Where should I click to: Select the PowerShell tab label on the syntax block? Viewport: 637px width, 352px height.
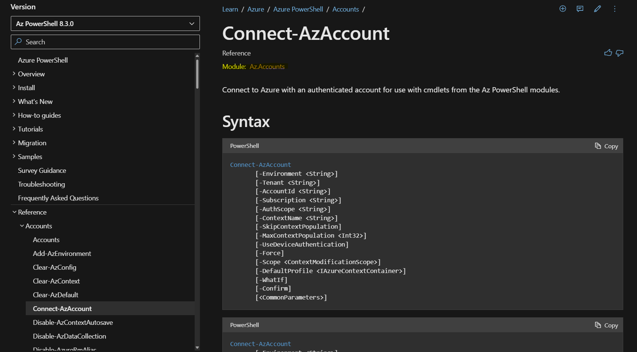[x=244, y=146]
